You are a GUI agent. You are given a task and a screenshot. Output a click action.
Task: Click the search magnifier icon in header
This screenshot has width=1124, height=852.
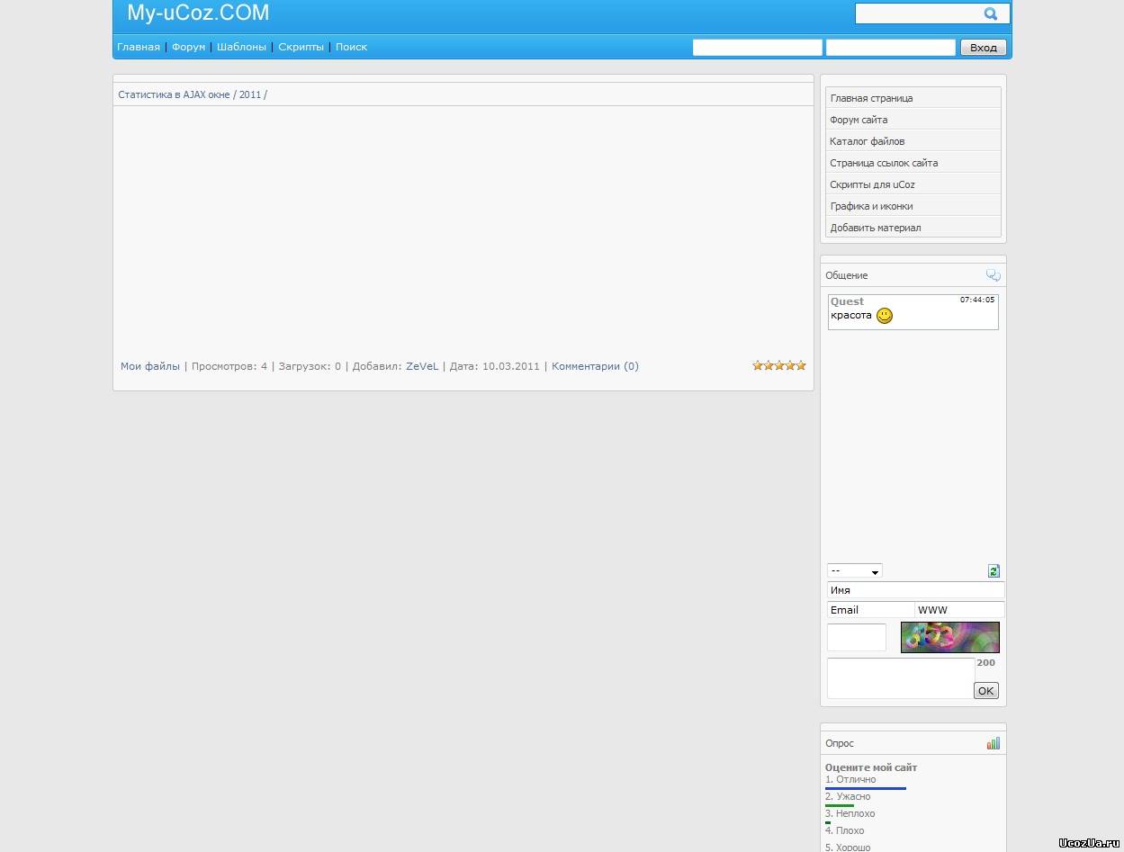pyautogui.click(x=991, y=13)
